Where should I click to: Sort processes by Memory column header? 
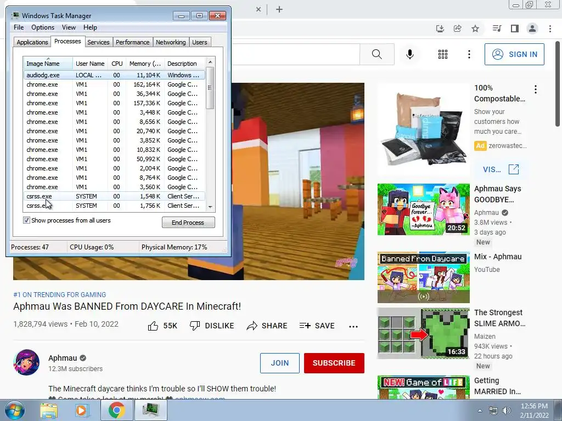pos(145,64)
